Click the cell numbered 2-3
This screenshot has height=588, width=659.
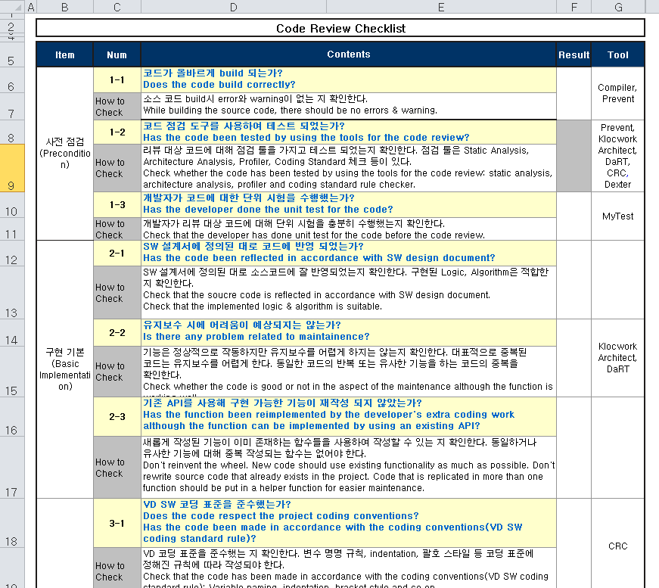point(117,416)
